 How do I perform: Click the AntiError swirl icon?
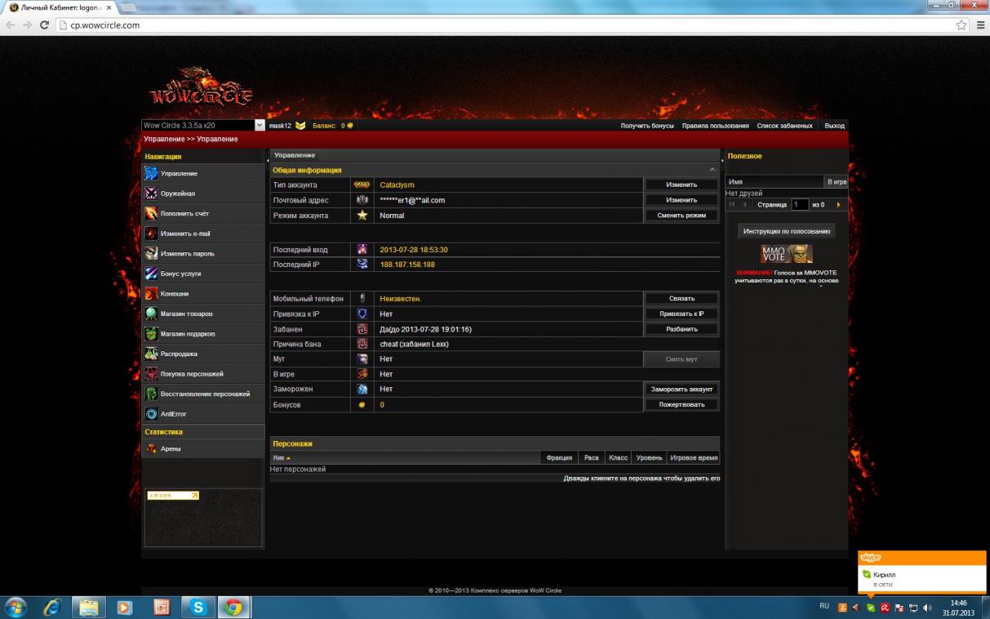pos(151,414)
